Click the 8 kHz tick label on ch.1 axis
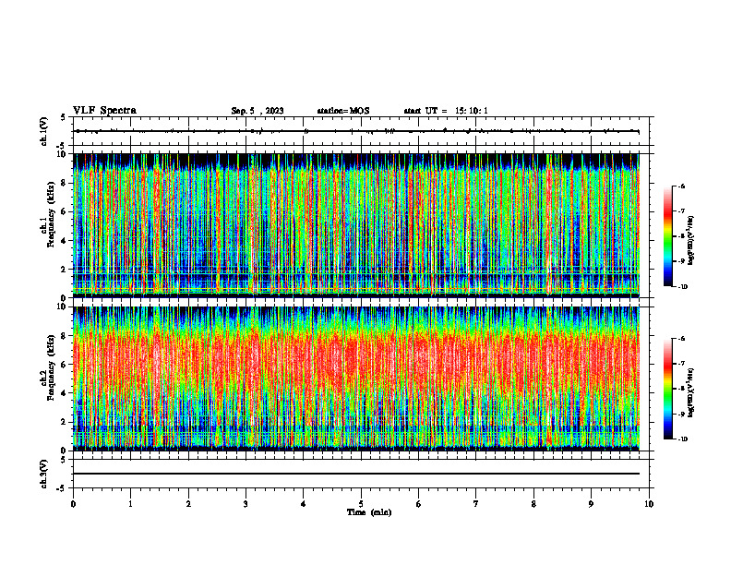 click(65, 183)
